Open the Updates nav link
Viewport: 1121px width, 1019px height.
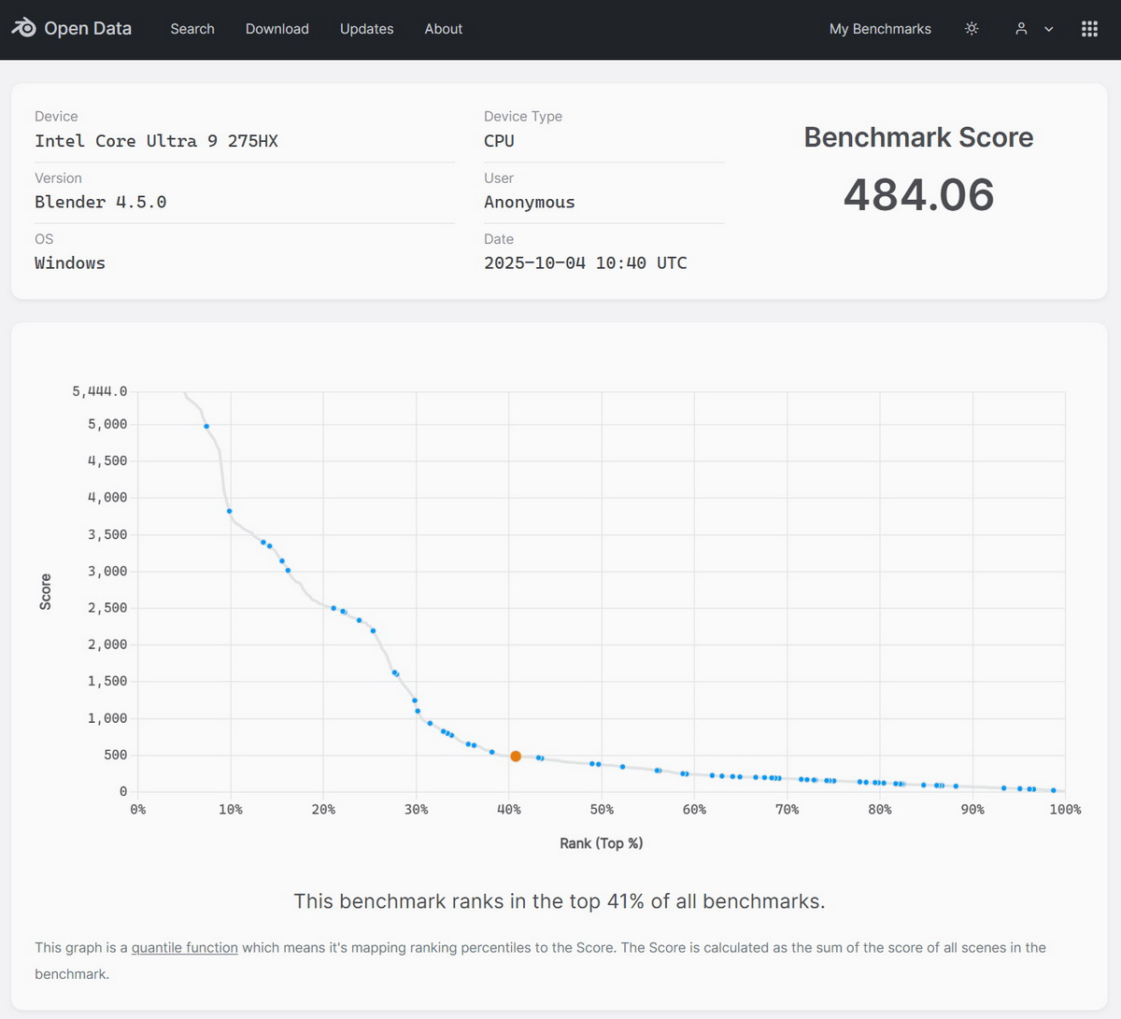click(366, 29)
